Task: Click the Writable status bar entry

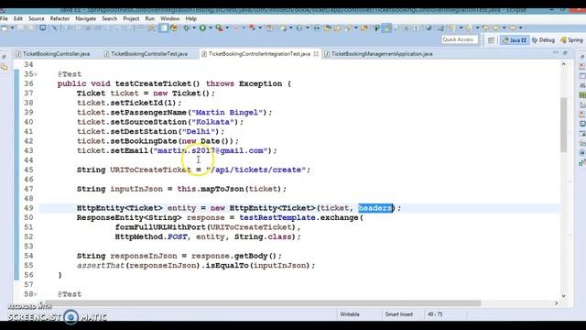Action: coord(350,314)
